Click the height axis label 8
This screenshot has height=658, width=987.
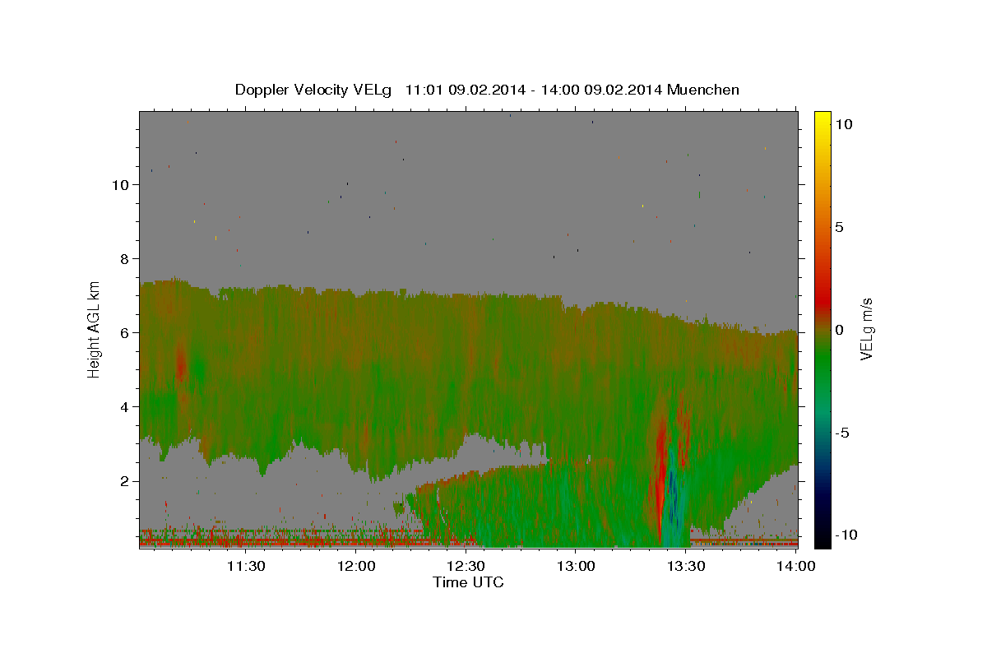click(126, 258)
